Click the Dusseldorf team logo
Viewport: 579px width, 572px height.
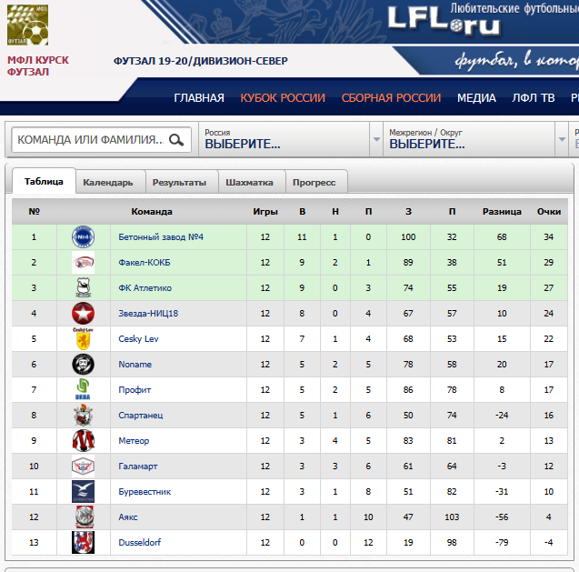84,543
